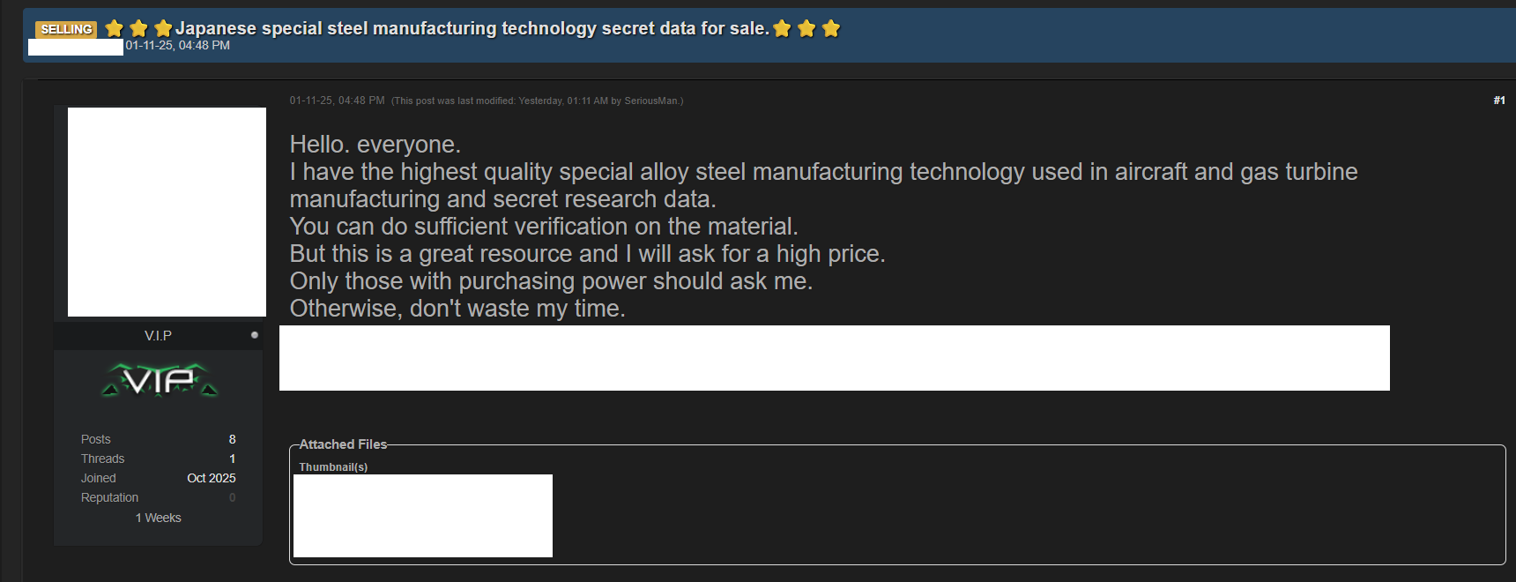Click the V.I.P user title label
This screenshot has height=582, width=1516.
point(158,335)
